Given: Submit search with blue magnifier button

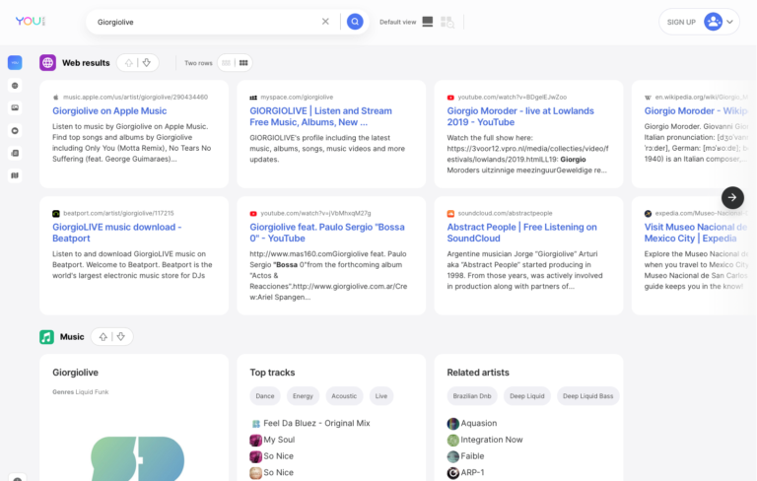Looking at the screenshot, I should [x=355, y=22].
